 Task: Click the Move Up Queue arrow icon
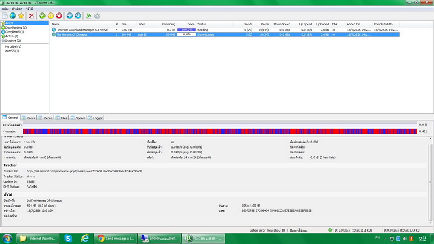point(69,16)
